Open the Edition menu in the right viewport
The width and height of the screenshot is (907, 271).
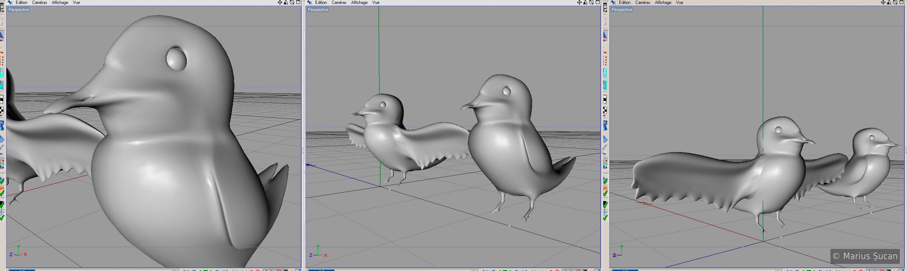point(624,2)
